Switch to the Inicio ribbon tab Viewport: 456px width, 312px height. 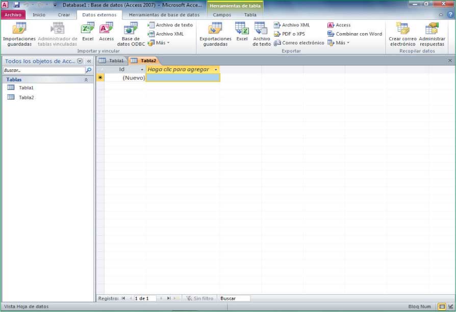[39, 15]
